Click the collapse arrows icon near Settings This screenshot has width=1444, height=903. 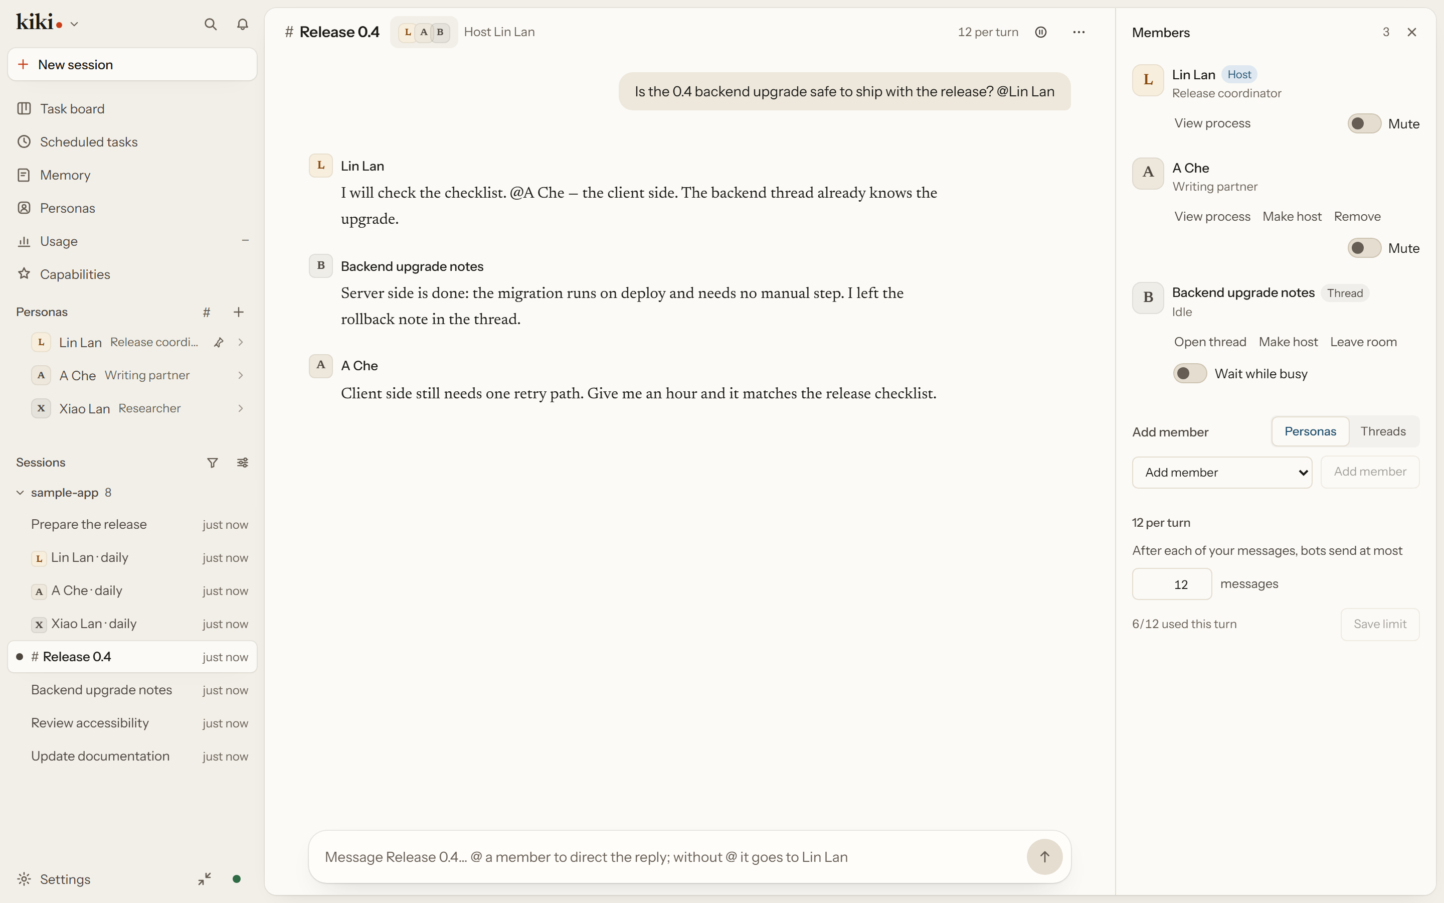coord(205,878)
